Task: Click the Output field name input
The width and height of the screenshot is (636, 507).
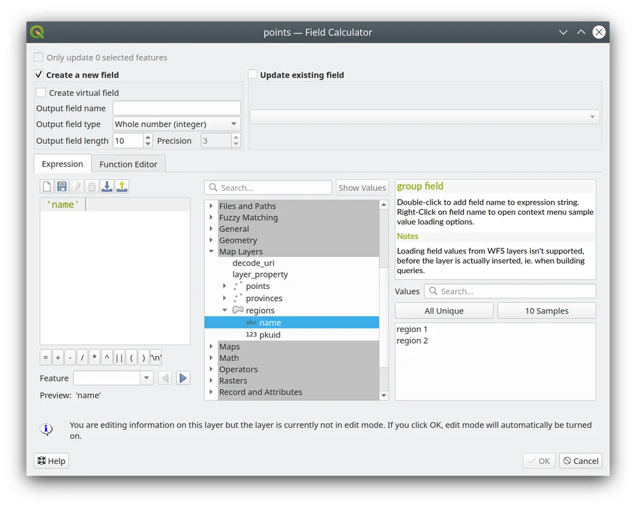Action: [x=177, y=108]
